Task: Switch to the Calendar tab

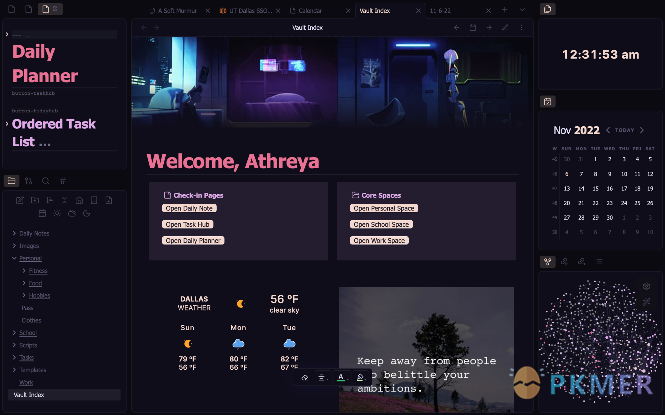Action: pyautogui.click(x=310, y=10)
